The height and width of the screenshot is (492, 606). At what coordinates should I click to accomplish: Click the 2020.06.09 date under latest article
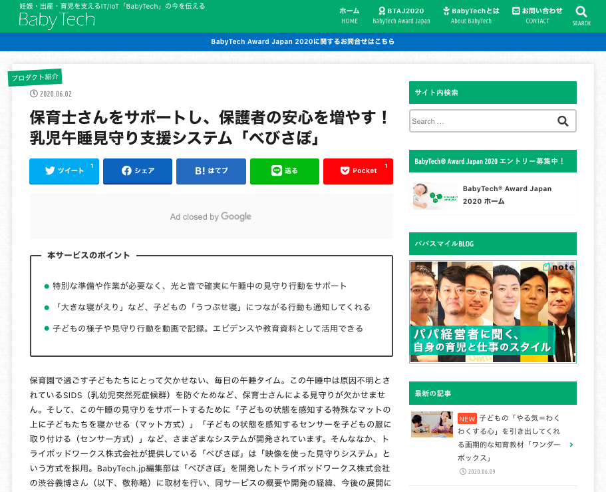click(x=478, y=471)
